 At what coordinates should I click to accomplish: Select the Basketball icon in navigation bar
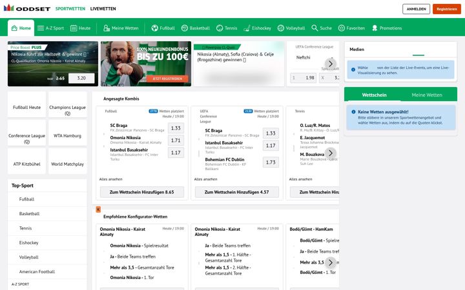tap(185, 28)
